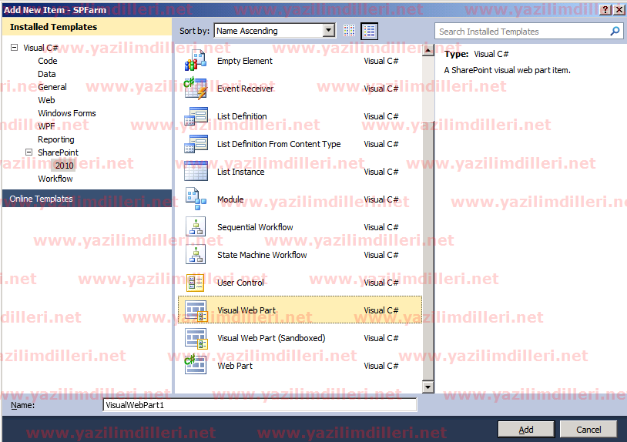Select the Event Receiver row text
Viewport: 627px width, 442px height.
coord(245,89)
